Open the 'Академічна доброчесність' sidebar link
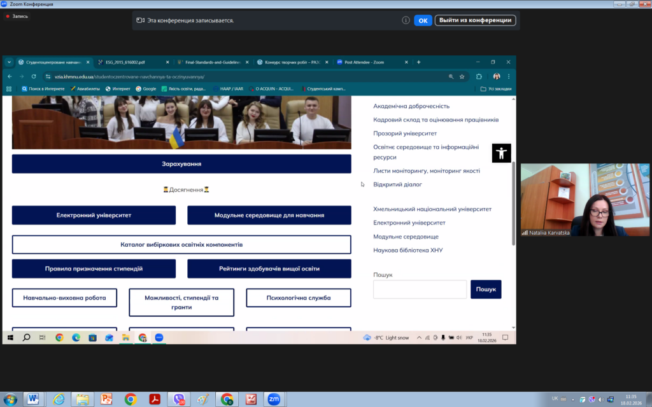Viewport: 652px width, 407px height. [411, 106]
